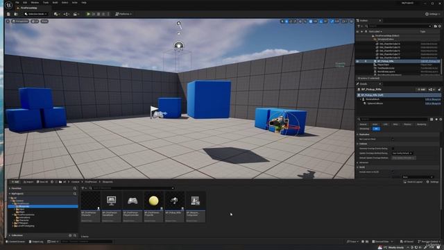
Task: Click the Add component button in Details
Action: 422,90
